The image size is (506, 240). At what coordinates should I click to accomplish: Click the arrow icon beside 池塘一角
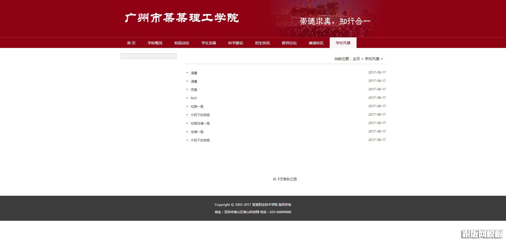[188, 132]
